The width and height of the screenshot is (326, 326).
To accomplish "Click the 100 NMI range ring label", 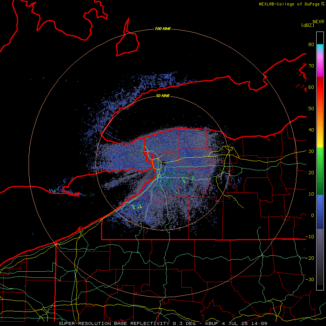I will click(163, 29).
